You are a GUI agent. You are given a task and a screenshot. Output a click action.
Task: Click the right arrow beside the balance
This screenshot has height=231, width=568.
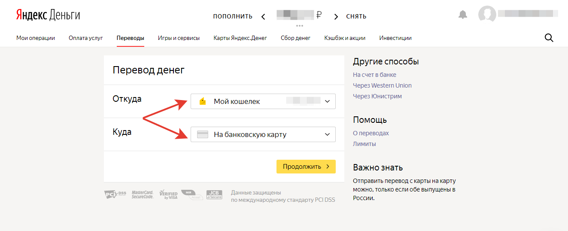click(x=336, y=16)
